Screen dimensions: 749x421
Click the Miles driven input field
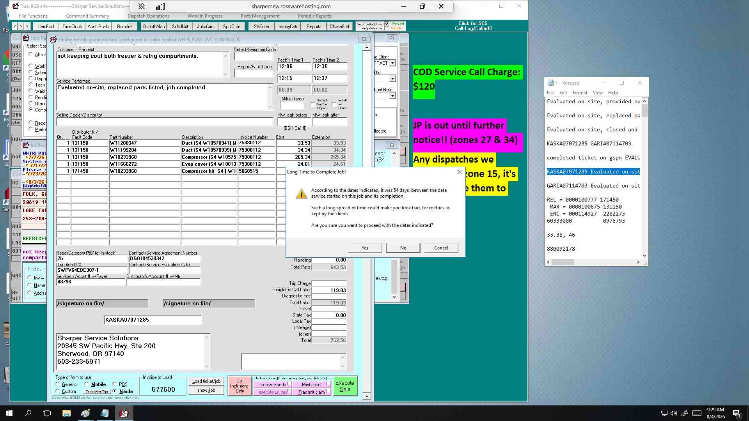pos(292,105)
